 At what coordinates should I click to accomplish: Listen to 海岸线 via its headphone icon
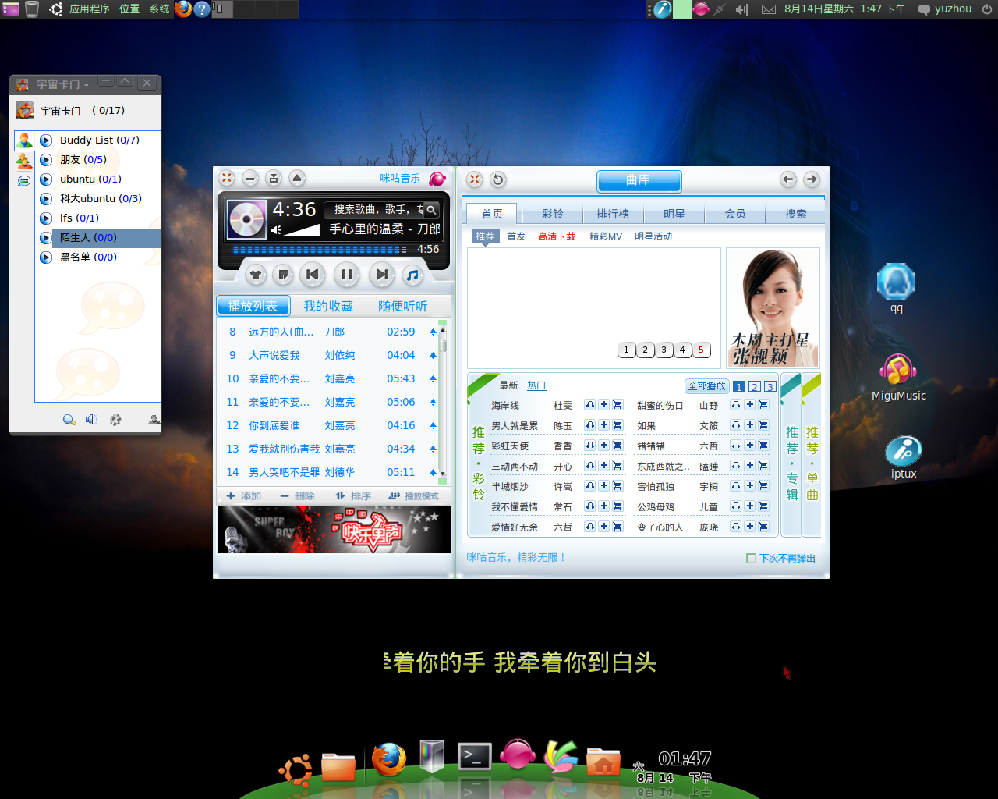click(590, 405)
